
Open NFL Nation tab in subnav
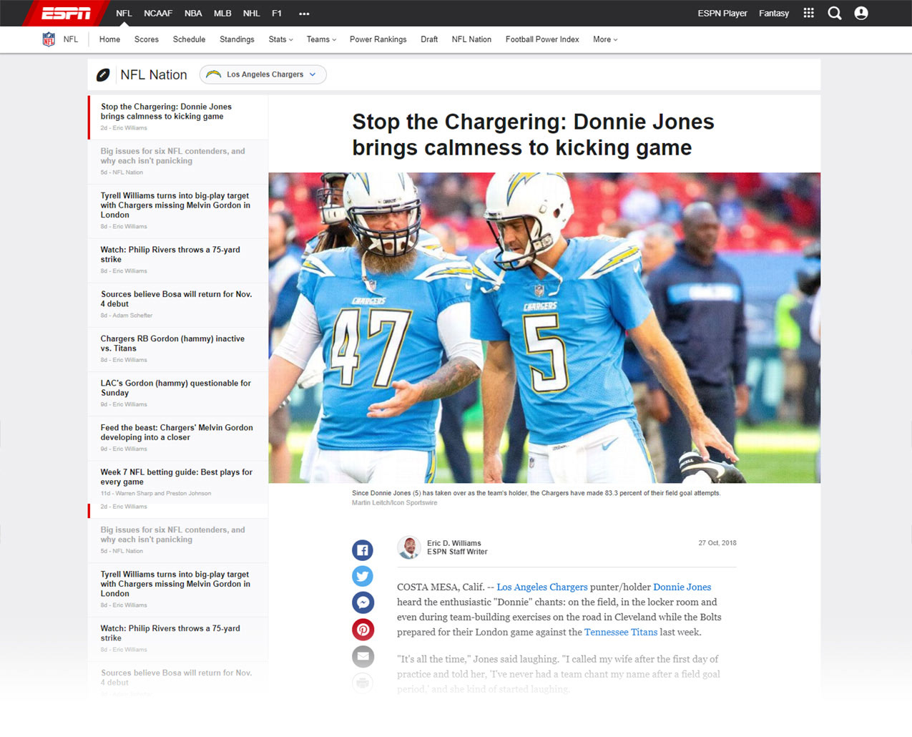pos(471,39)
